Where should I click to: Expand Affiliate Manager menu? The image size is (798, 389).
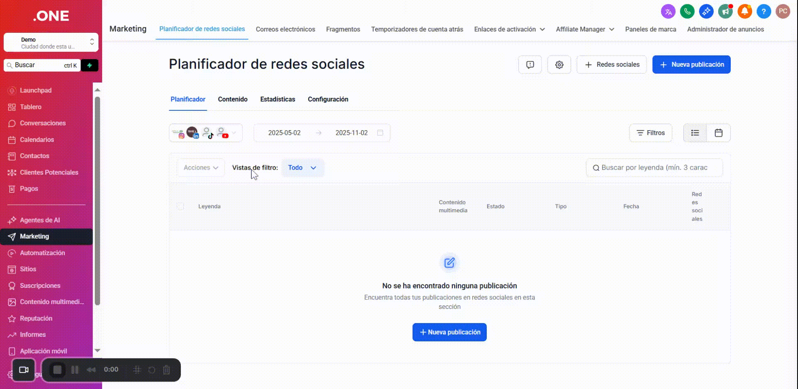pyautogui.click(x=585, y=29)
